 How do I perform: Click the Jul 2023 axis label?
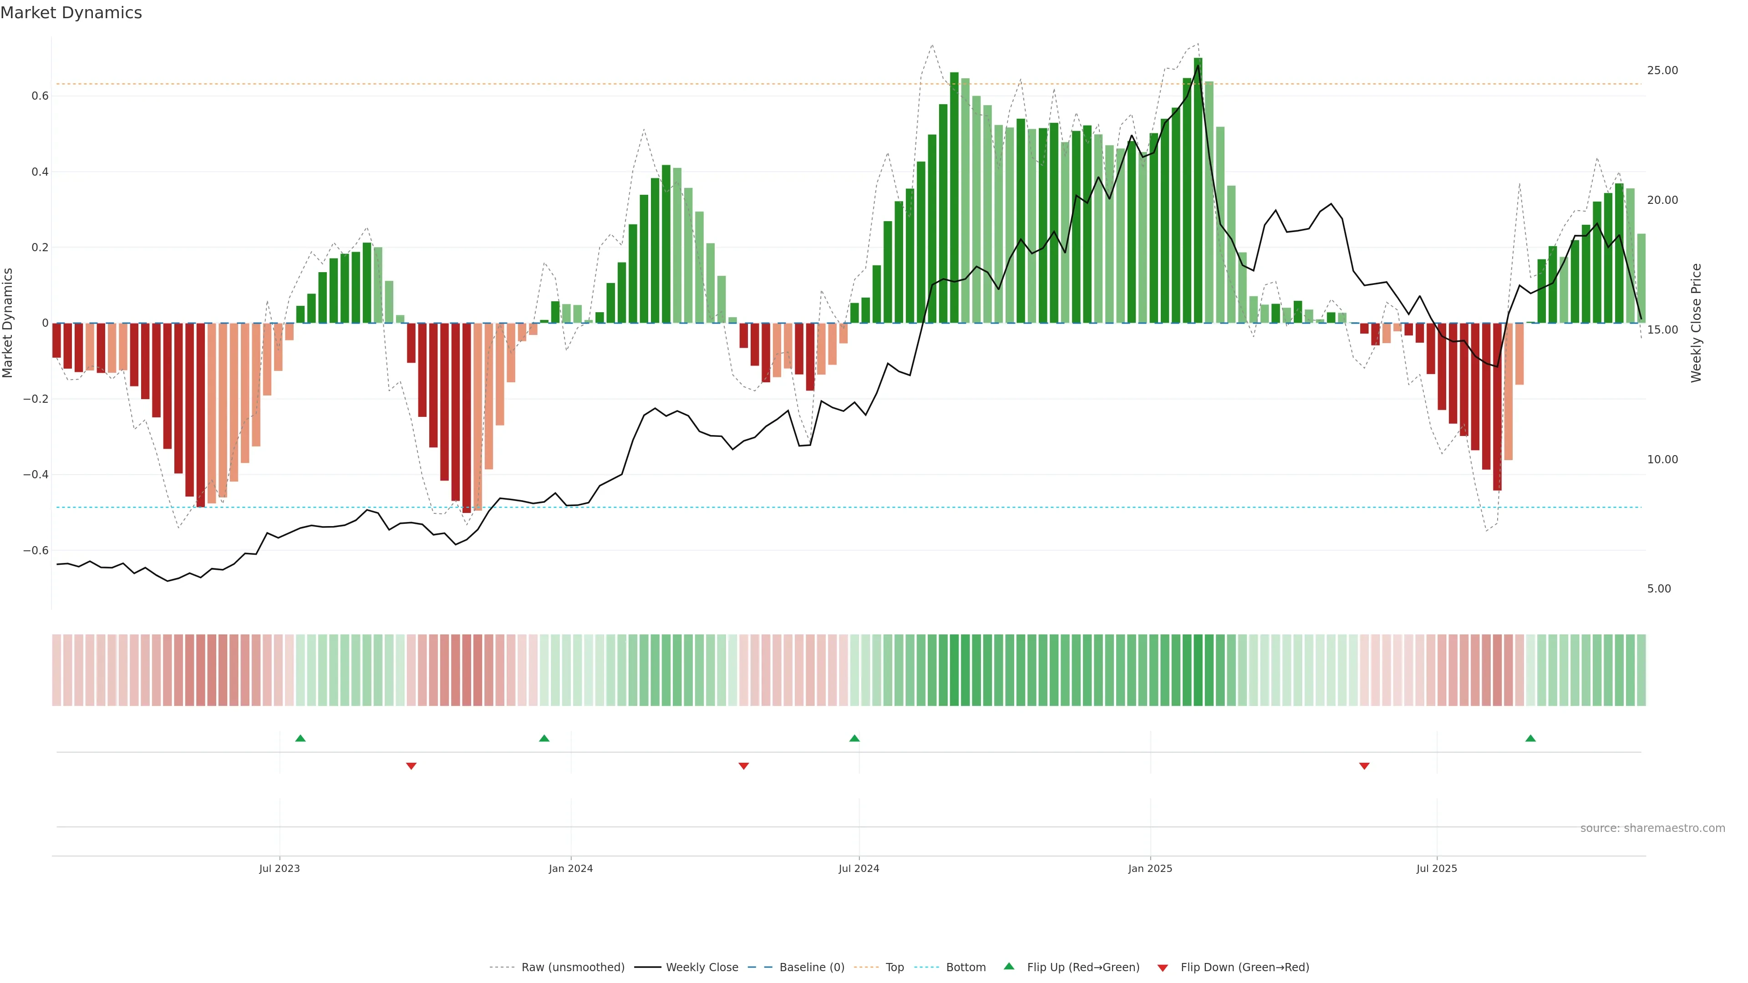(x=279, y=868)
